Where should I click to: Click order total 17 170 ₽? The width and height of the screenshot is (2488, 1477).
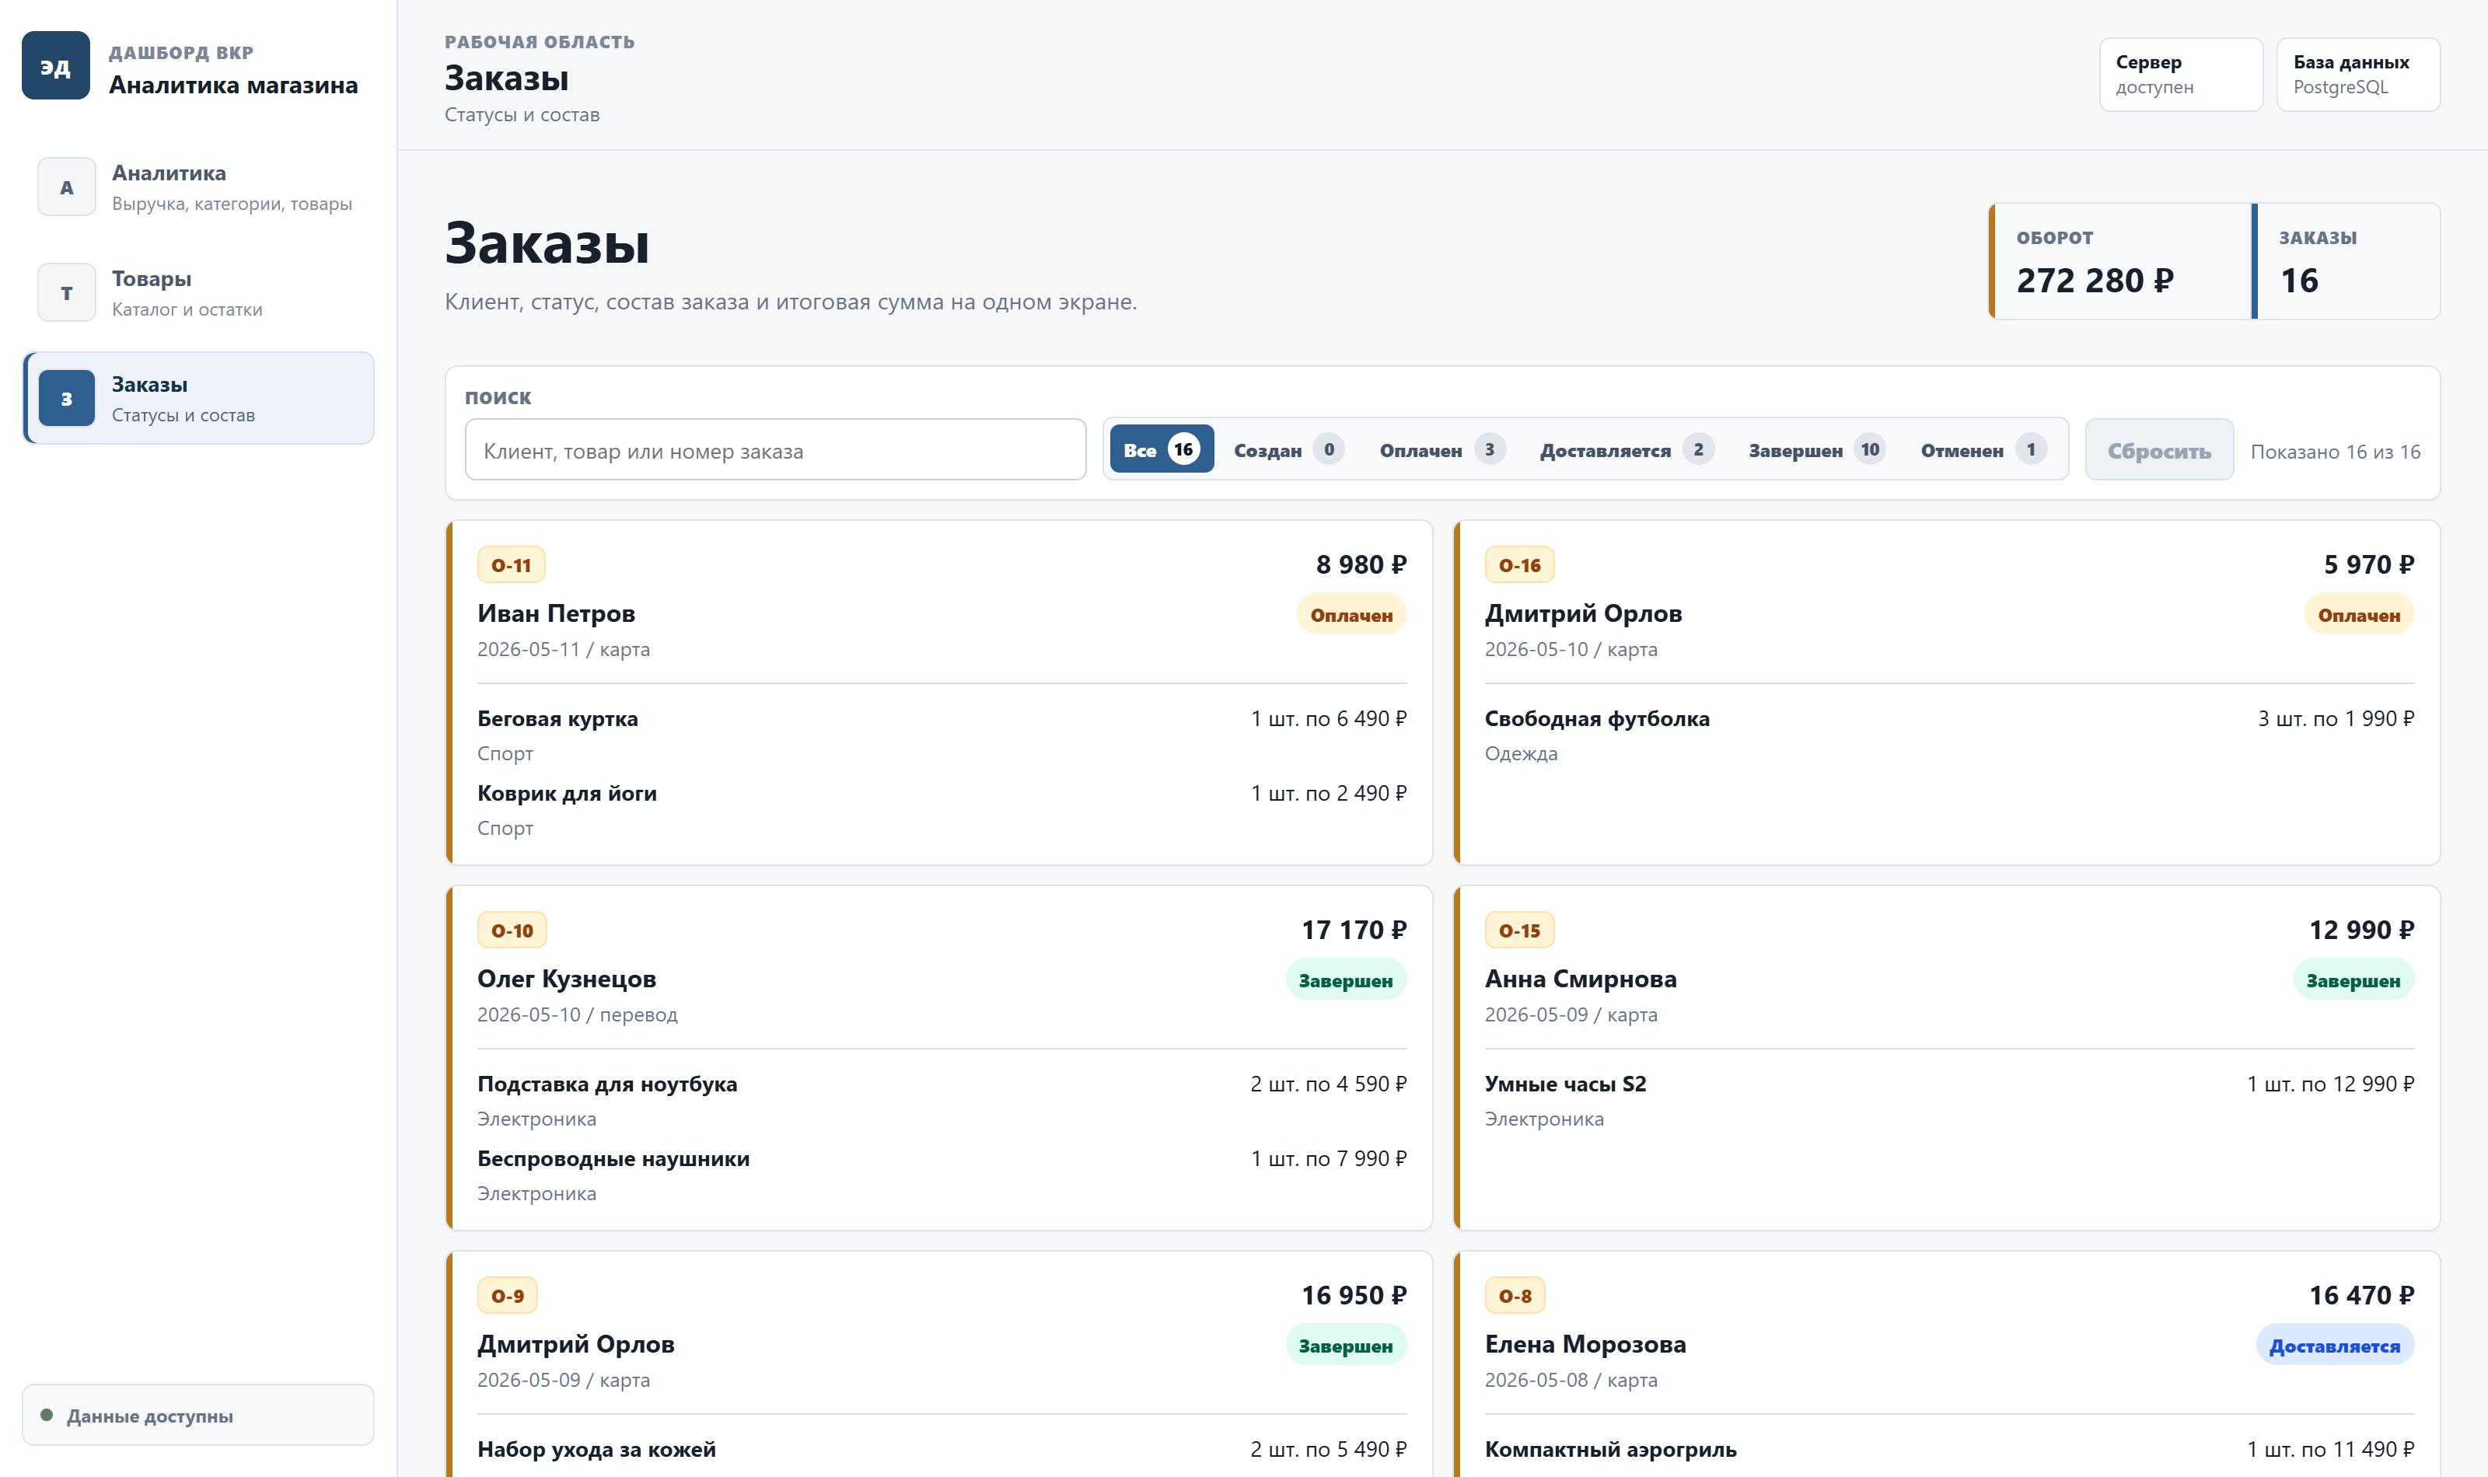click(1354, 930)
